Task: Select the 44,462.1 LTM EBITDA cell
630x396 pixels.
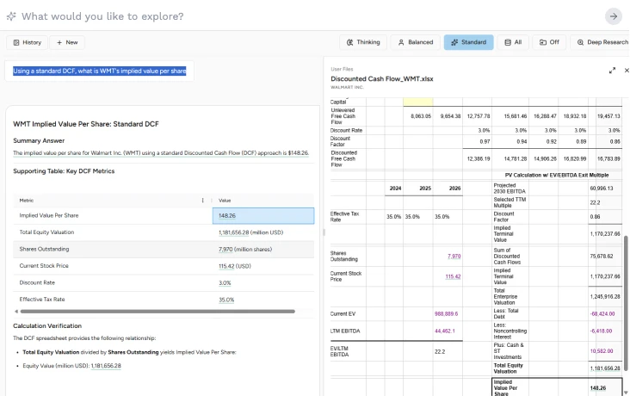Action: 445,331
